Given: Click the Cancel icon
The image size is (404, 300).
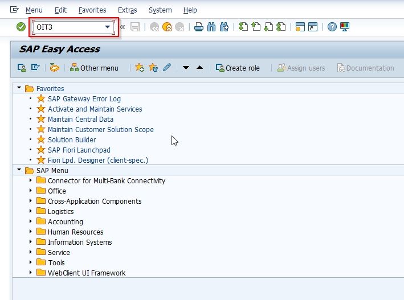Looking at the screenshot, I should pos(179,27).
